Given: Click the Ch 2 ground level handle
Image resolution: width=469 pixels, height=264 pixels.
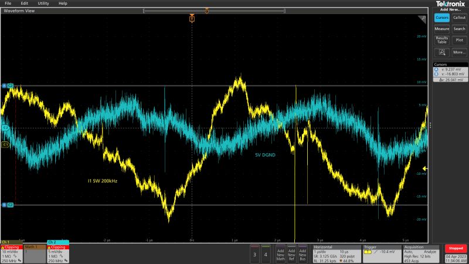Looking at the screenshot, I should [5, 128].
